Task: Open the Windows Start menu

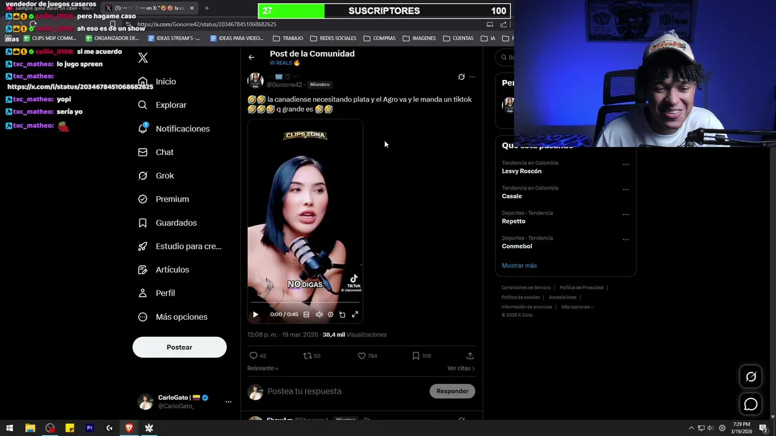Action: click(x=10, y=428)
